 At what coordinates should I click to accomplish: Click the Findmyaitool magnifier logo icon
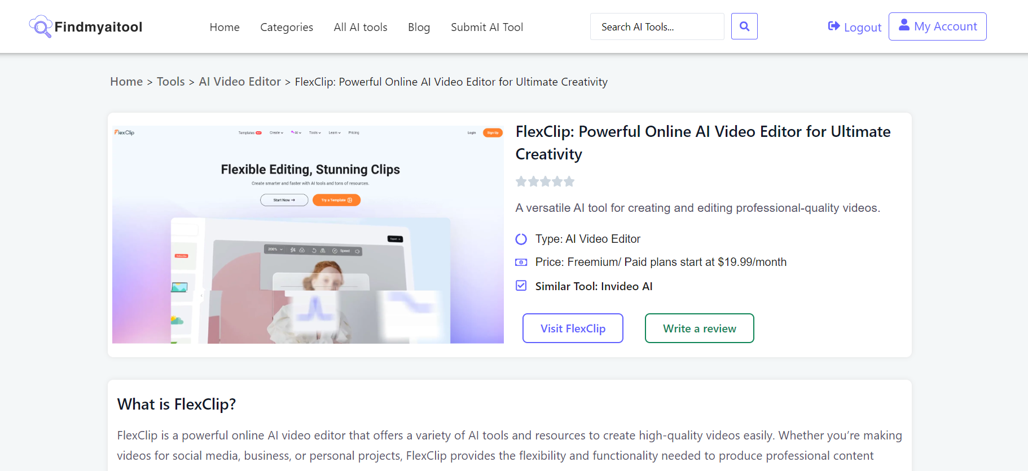click(41, 26)
